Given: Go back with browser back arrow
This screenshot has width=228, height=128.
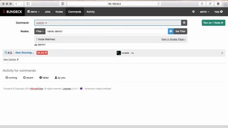Looking at the screenshot, I should 16,4.
